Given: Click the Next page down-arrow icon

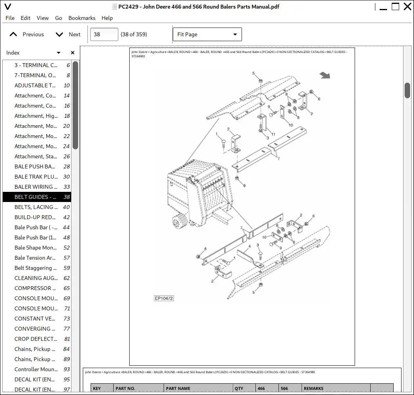Looking at the screenshot, I should (59, 34).
